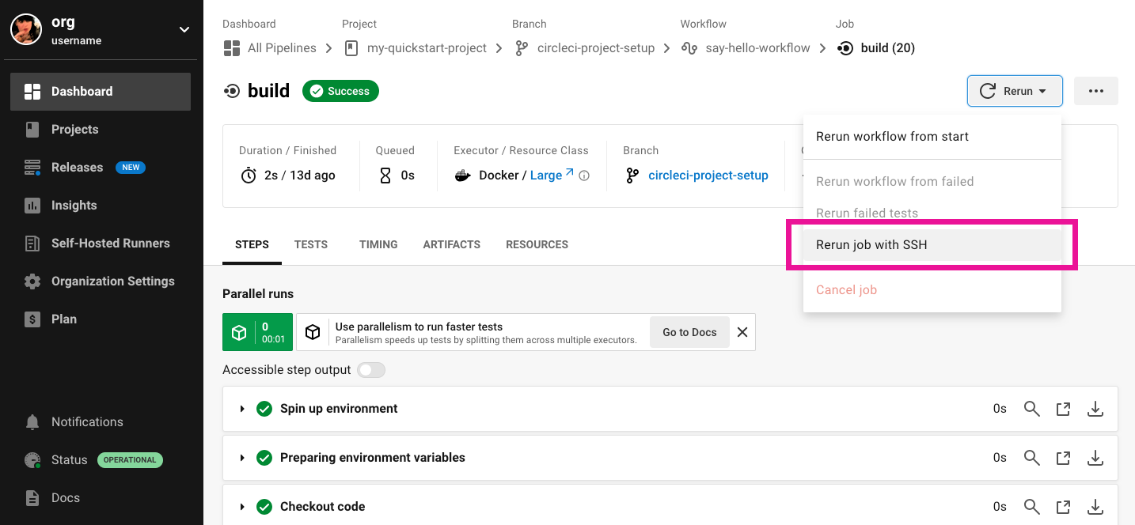Open circleci-project-setup branch link in details
The width and height of the screenshot is (1135, 525).
coord(708,176)
